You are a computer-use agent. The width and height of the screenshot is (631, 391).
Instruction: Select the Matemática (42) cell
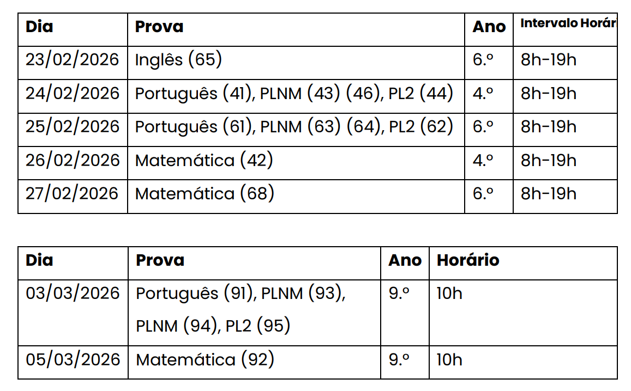click(x=204, y=160)
